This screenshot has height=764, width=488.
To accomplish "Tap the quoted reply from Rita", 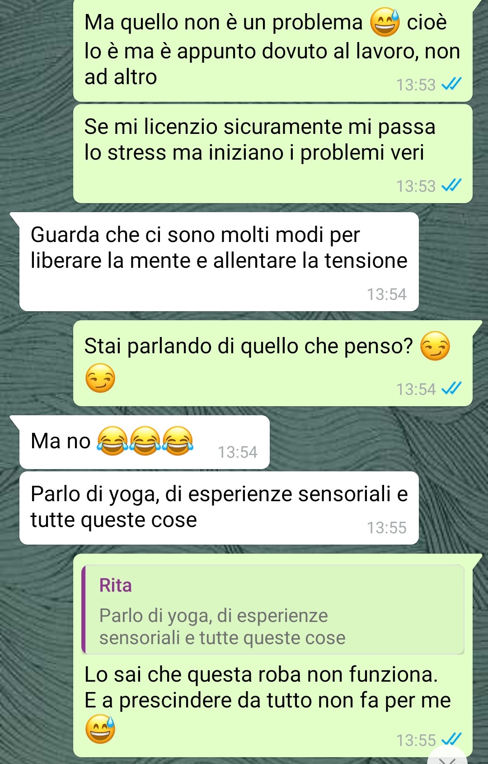I will (273, 609).
